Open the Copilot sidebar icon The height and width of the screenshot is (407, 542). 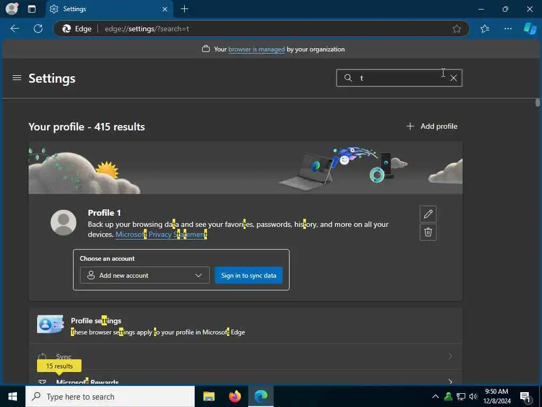(530, 29)
